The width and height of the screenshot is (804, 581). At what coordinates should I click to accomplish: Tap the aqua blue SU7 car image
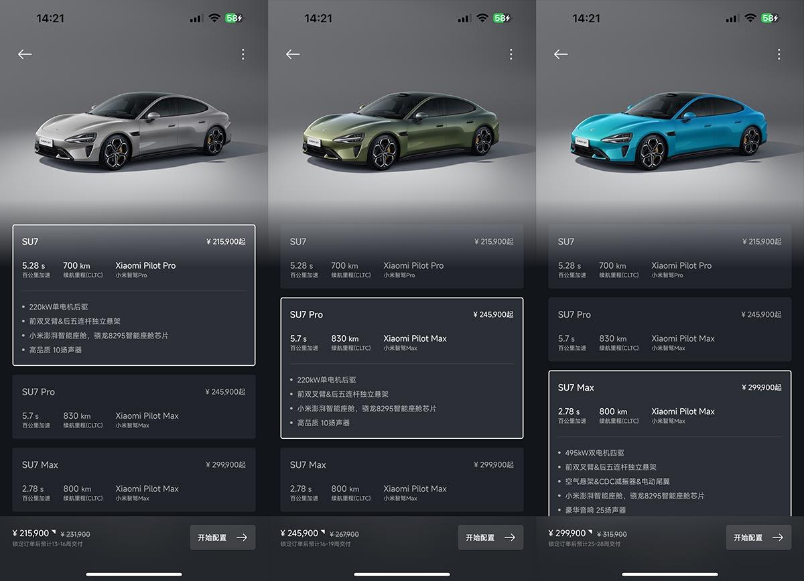click(670, 132)
